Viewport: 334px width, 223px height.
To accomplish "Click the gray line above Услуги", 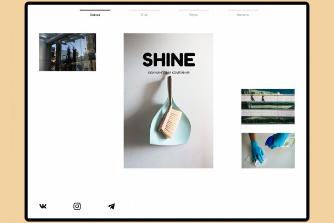I will [193, 10].
